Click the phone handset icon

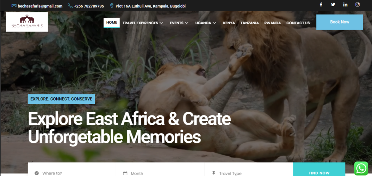[70, 6]
